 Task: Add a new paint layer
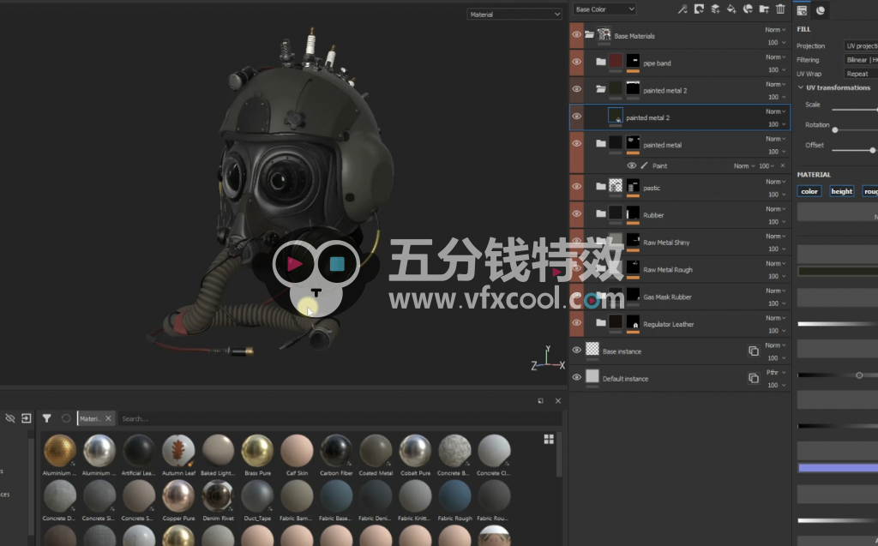pos(715,9)
